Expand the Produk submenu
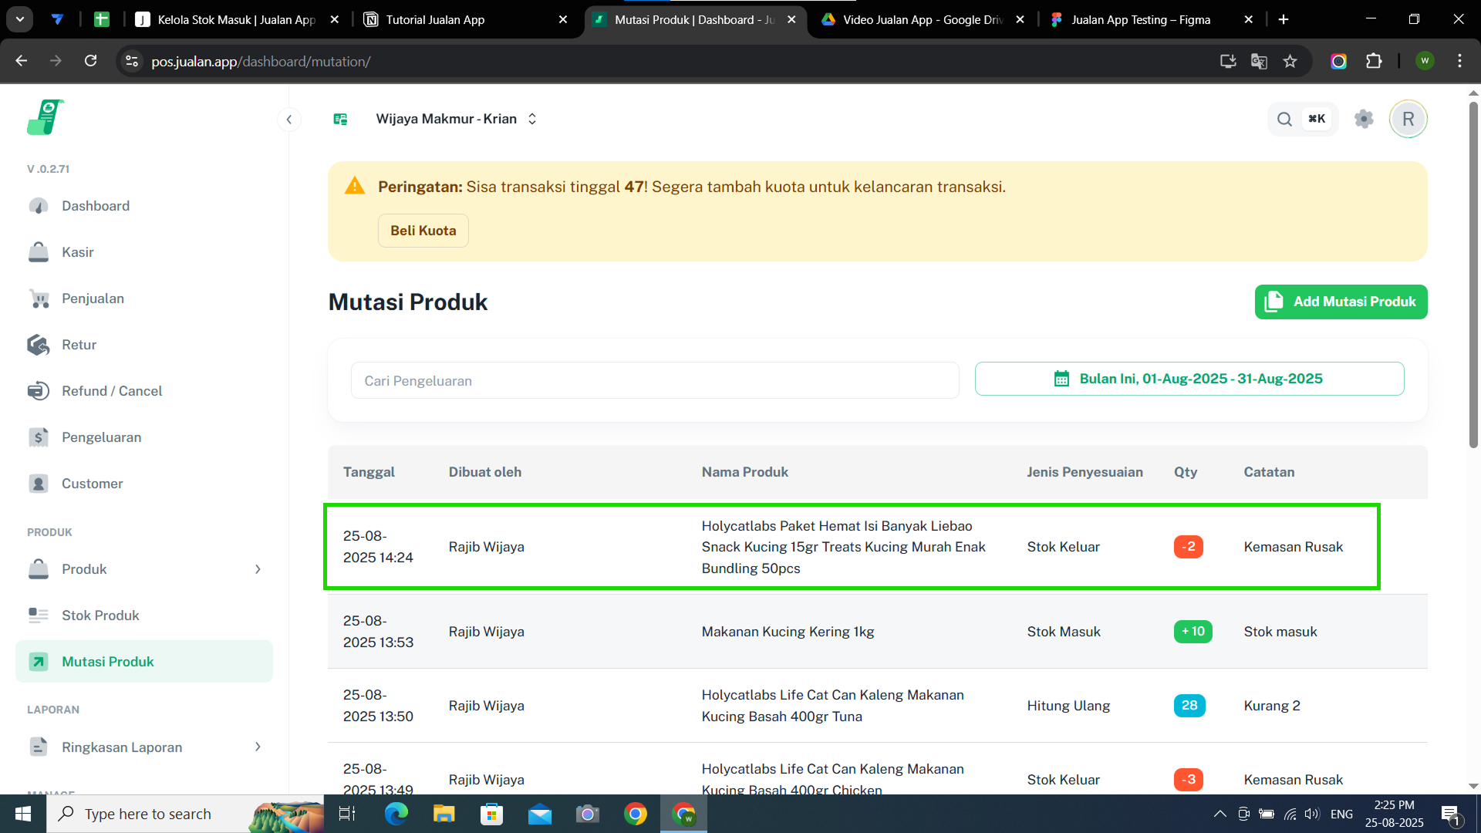Viewport: 1481px width, 833px height. pos(258,569)
